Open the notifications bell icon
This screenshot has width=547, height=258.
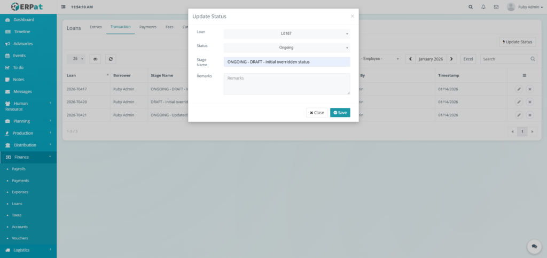pos(483,7)
